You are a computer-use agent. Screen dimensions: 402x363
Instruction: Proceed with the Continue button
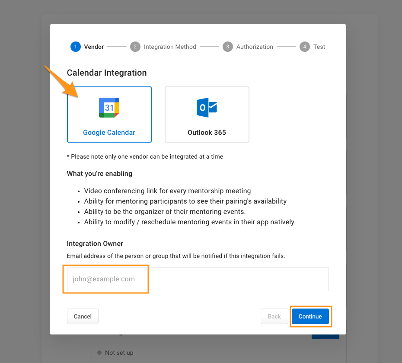tap(310, 316)
